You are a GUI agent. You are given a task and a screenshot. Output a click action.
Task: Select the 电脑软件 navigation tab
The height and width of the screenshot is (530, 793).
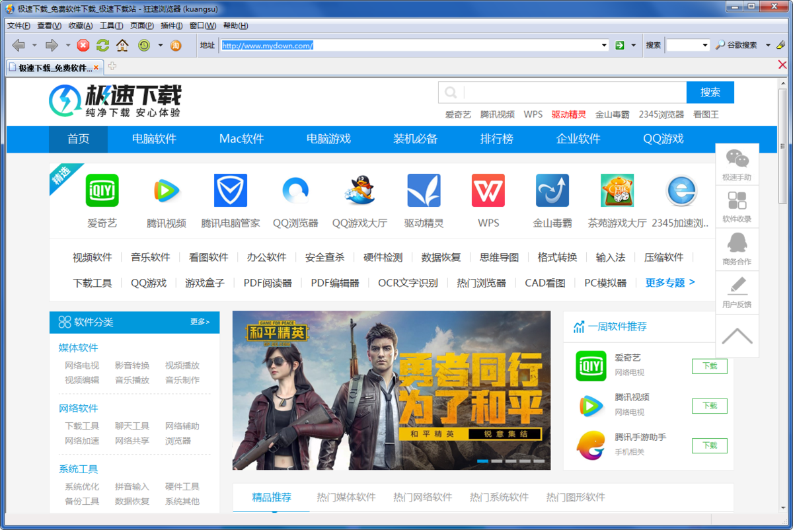pos(154,139)
